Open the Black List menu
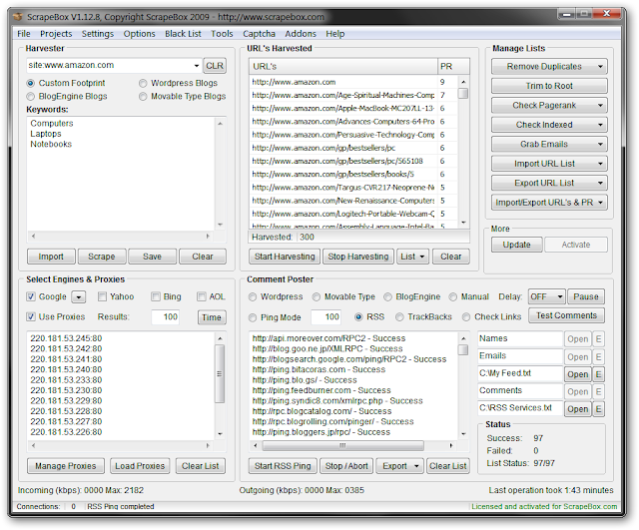The image size is (639, 530). [183, 34]
